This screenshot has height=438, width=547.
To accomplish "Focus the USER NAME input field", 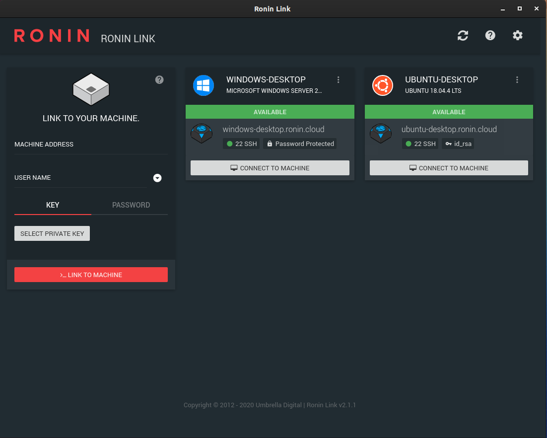I will click(80, 178).
